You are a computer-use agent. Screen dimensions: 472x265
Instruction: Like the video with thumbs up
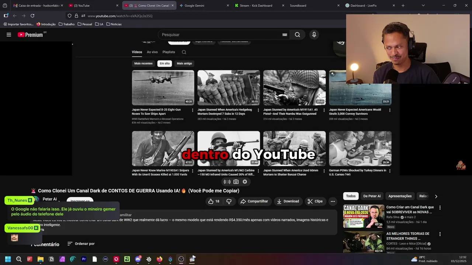(214, 201)
